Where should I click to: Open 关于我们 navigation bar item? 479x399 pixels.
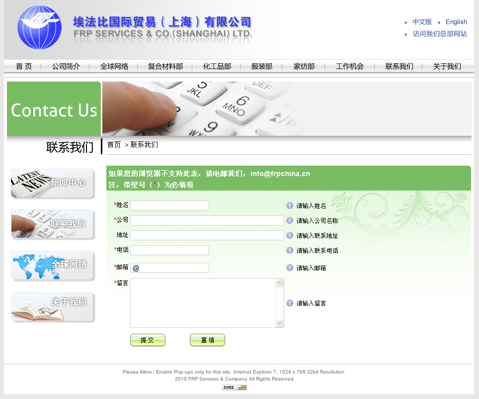point(447,66)
